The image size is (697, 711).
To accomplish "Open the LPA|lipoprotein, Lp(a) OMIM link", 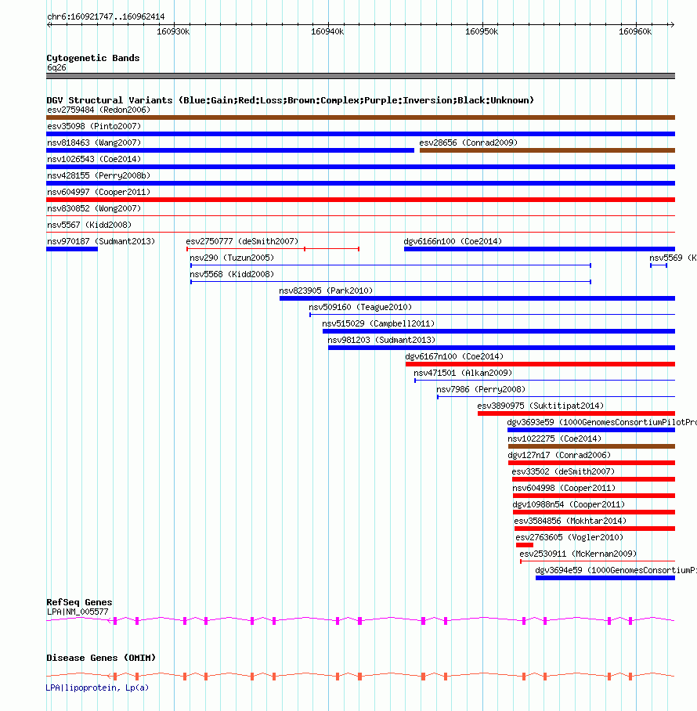I will tap(97, 688).
